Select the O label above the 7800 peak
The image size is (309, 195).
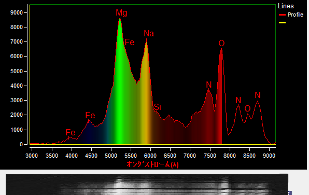pyautogui.click(x=221, y=44)
